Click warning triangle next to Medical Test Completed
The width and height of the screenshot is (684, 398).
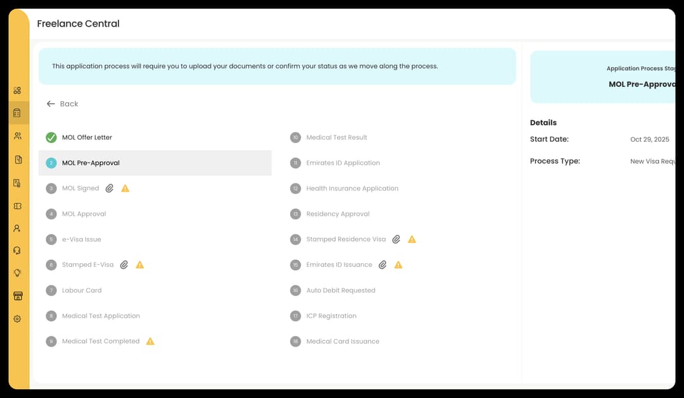click(150, 341)
